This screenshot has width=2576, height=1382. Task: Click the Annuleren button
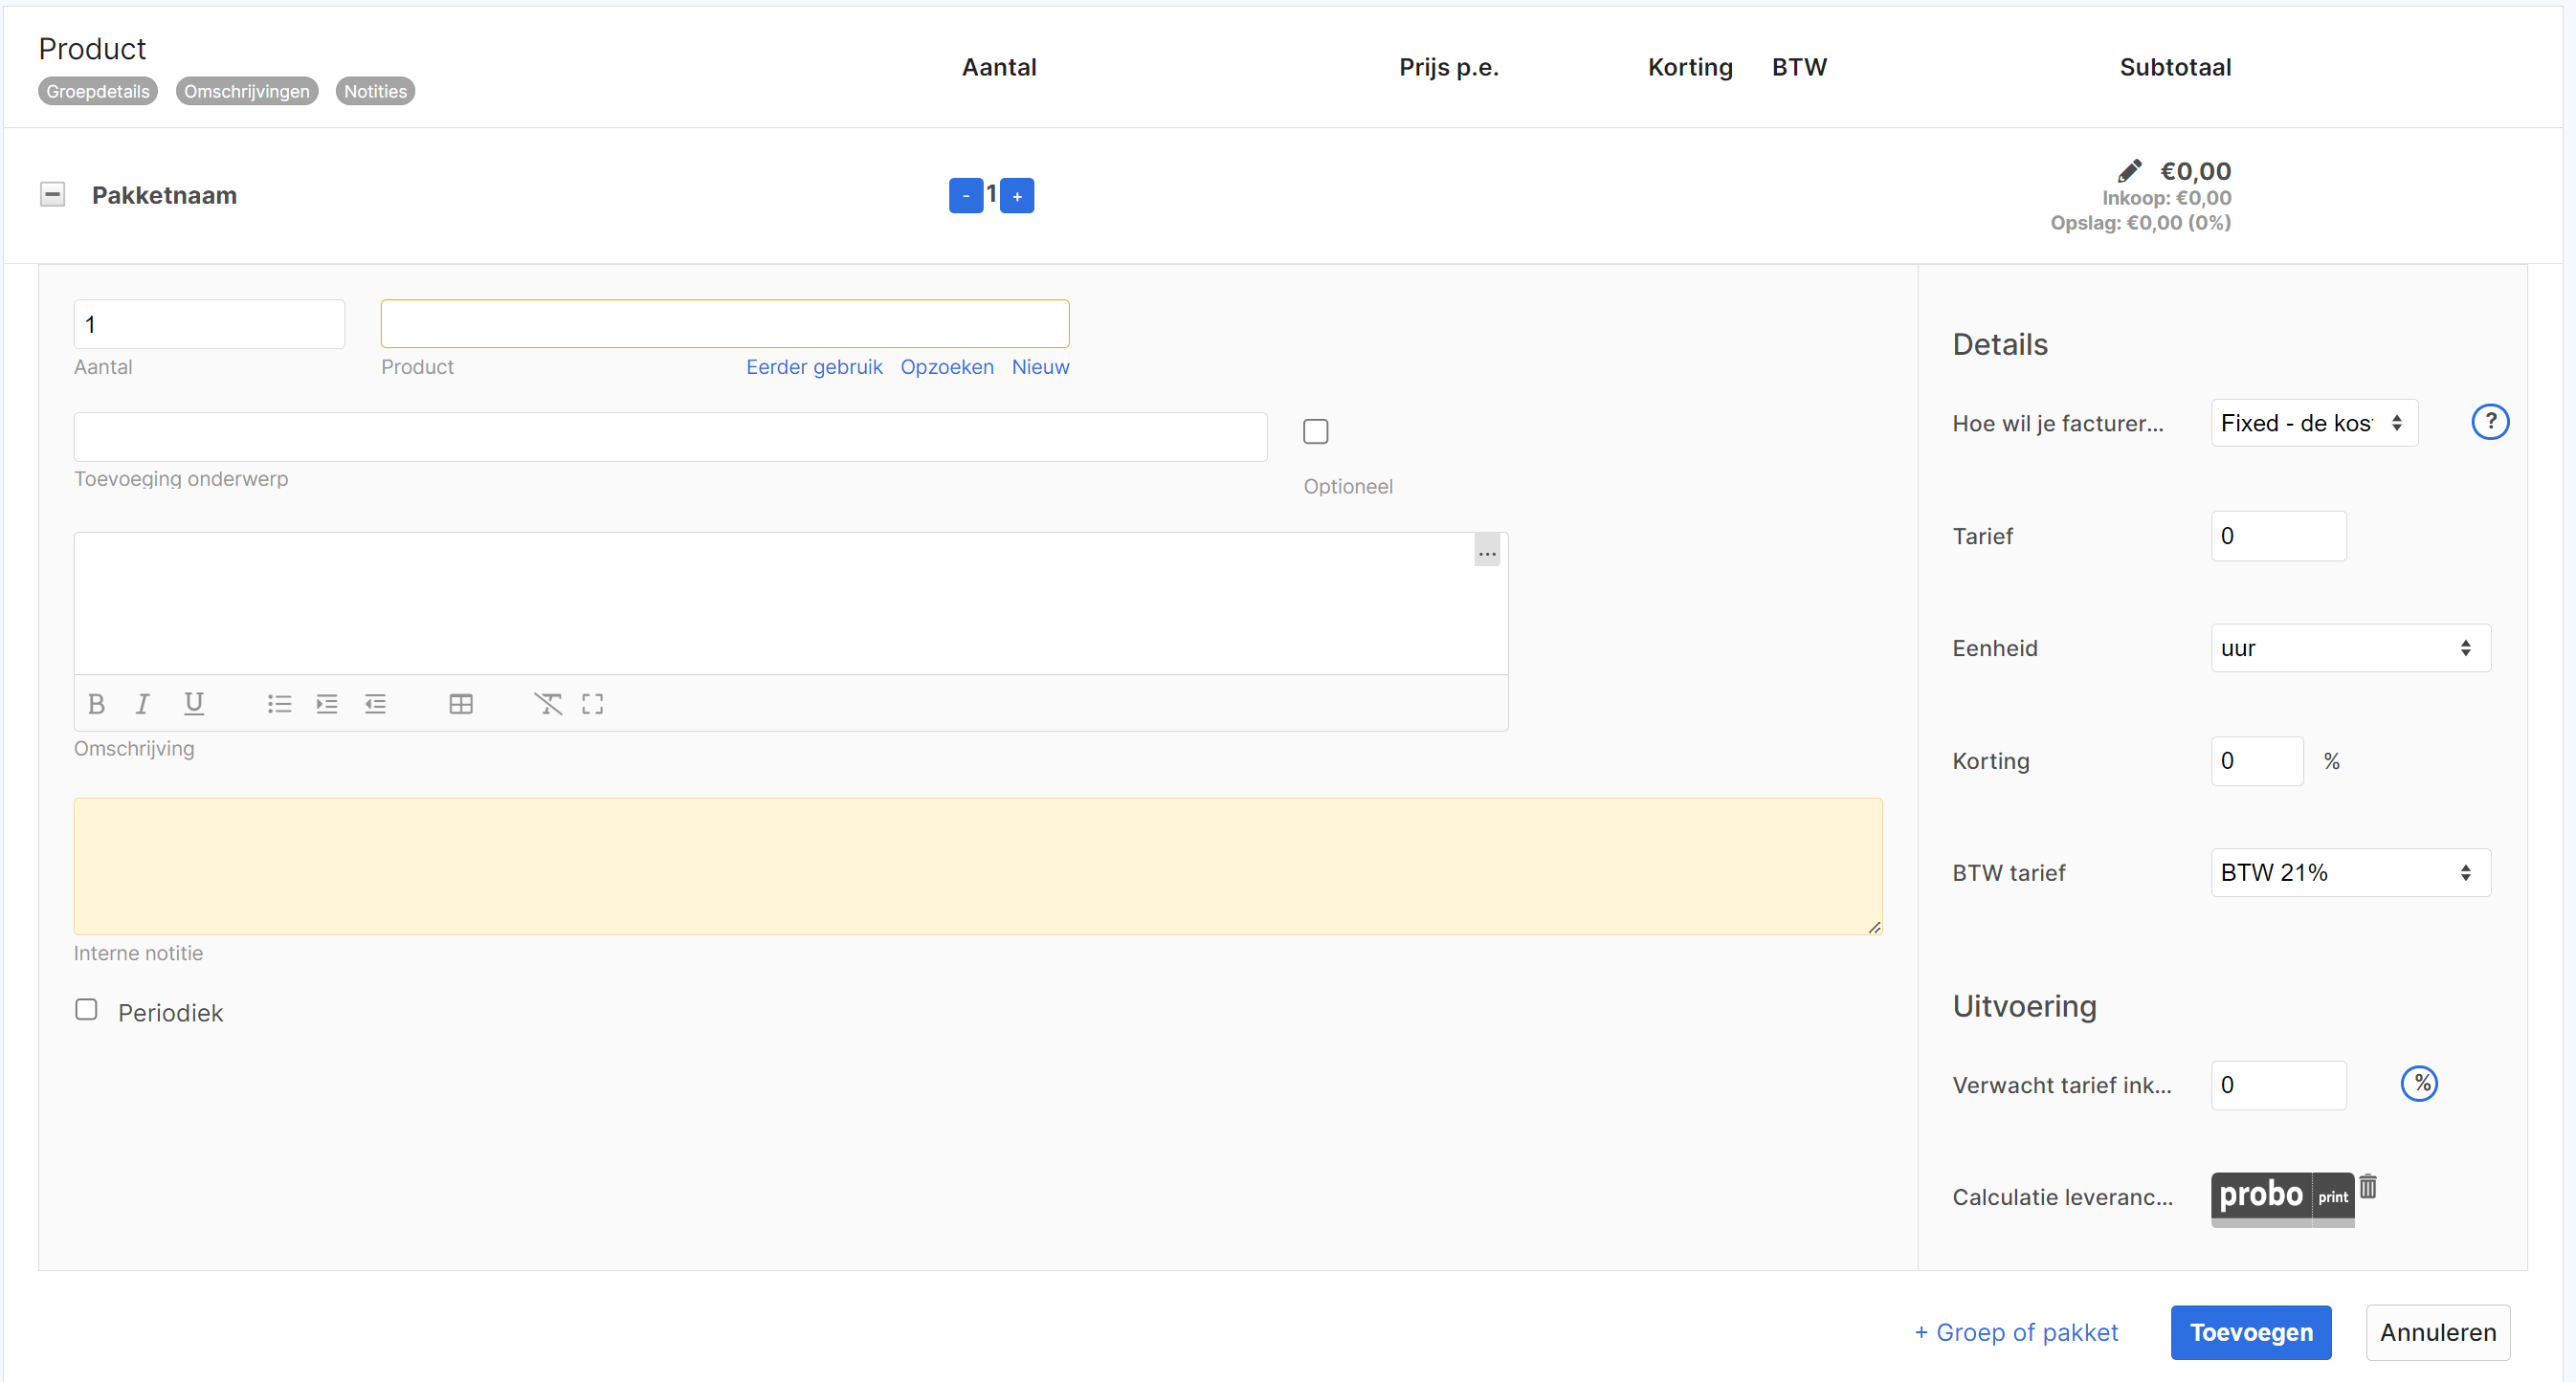[2438, 1332]
